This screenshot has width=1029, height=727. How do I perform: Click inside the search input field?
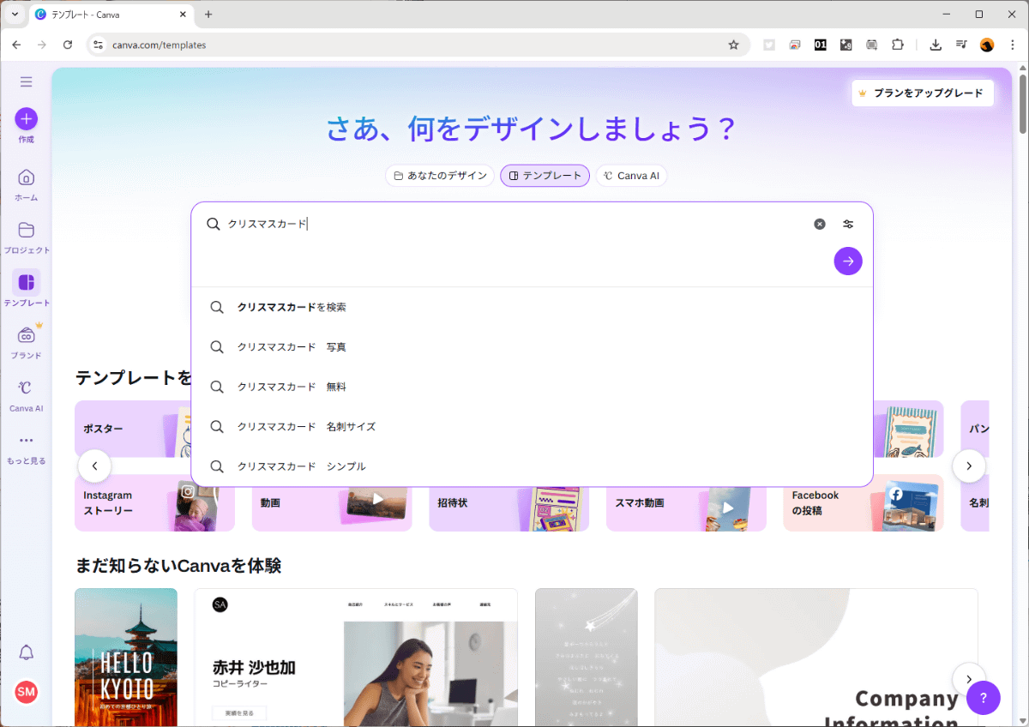pyautogui.click(x=514, y=224)
